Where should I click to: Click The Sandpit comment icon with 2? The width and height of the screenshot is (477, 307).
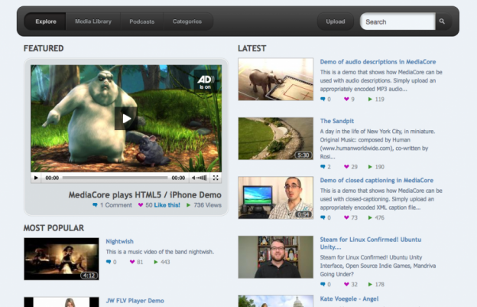323,167
